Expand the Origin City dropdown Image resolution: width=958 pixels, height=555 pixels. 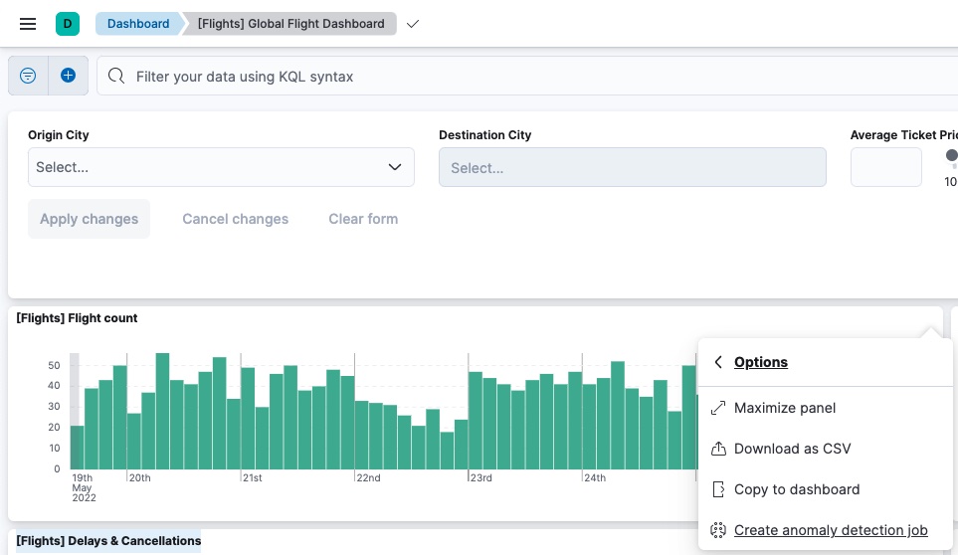pos(221,167)
